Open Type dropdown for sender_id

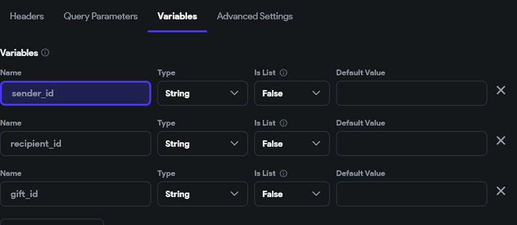pos(202,94)
